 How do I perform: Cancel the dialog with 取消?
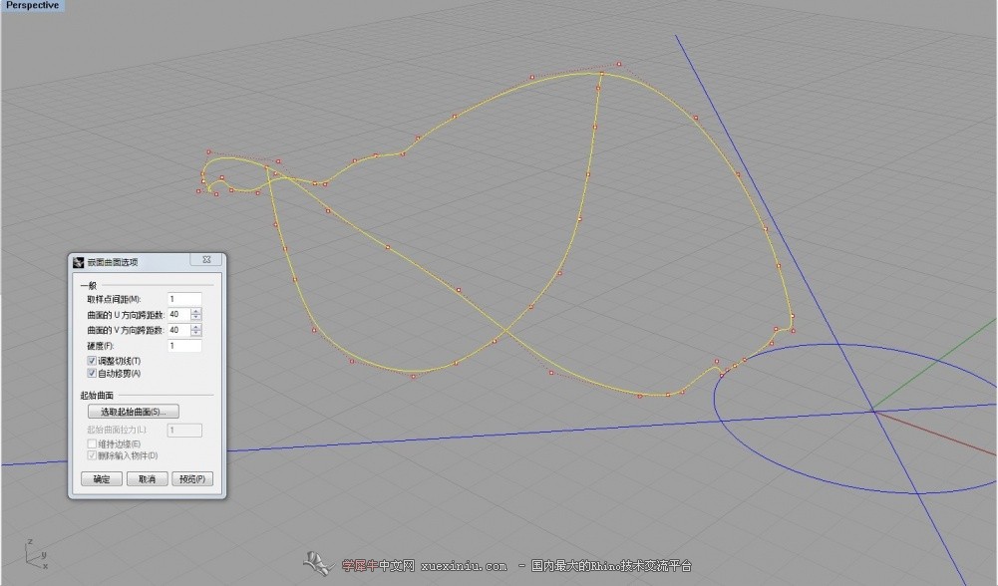(x=147, y=479)
